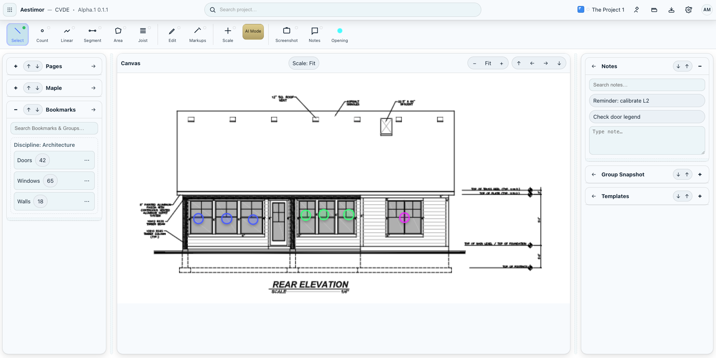
Task: Open options menu for the Doors bookmark
Action: click(x=86, y=160)
